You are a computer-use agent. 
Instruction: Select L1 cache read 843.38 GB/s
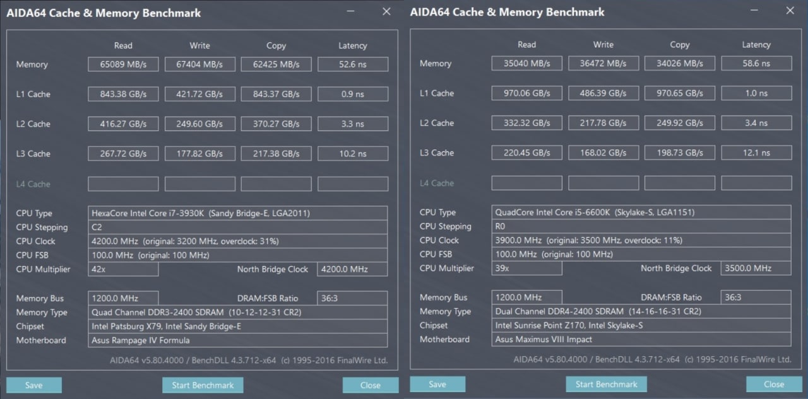coord(123,94)
